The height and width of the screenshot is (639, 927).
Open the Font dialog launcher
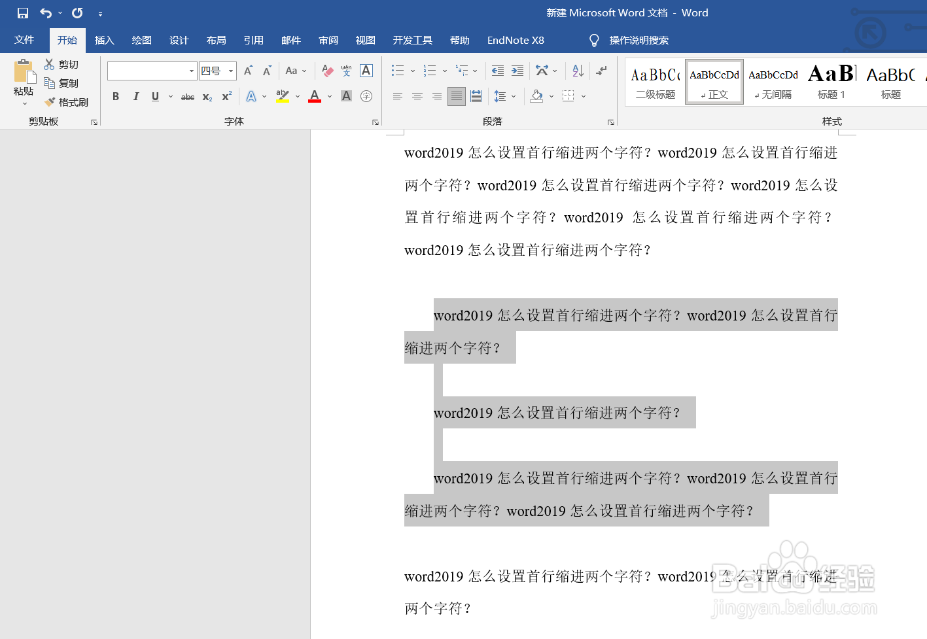(376, 122)
